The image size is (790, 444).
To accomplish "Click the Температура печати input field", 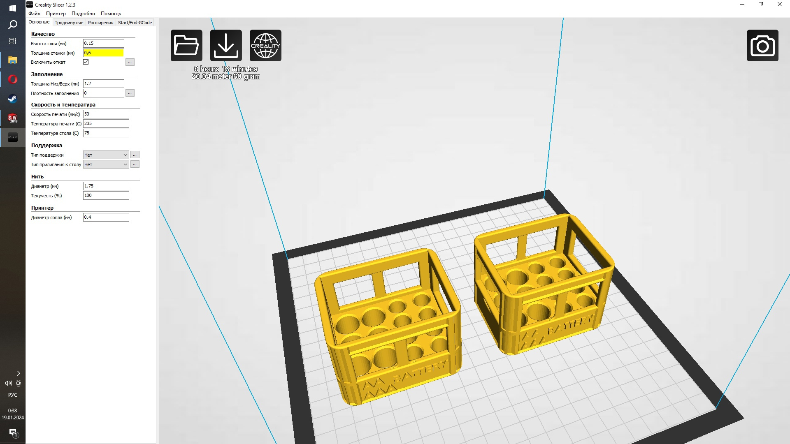I will click(x=106, y=124).
